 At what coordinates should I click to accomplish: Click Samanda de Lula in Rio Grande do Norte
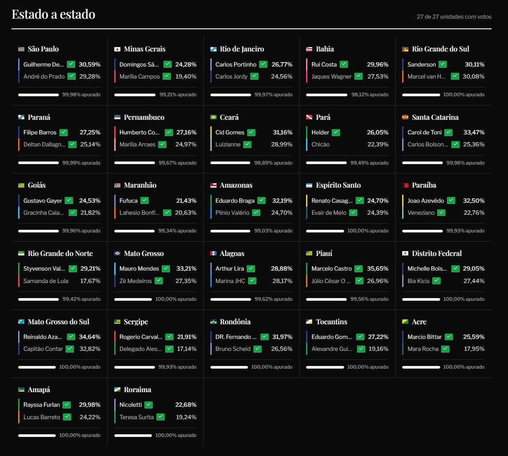[x=46, y=281]
